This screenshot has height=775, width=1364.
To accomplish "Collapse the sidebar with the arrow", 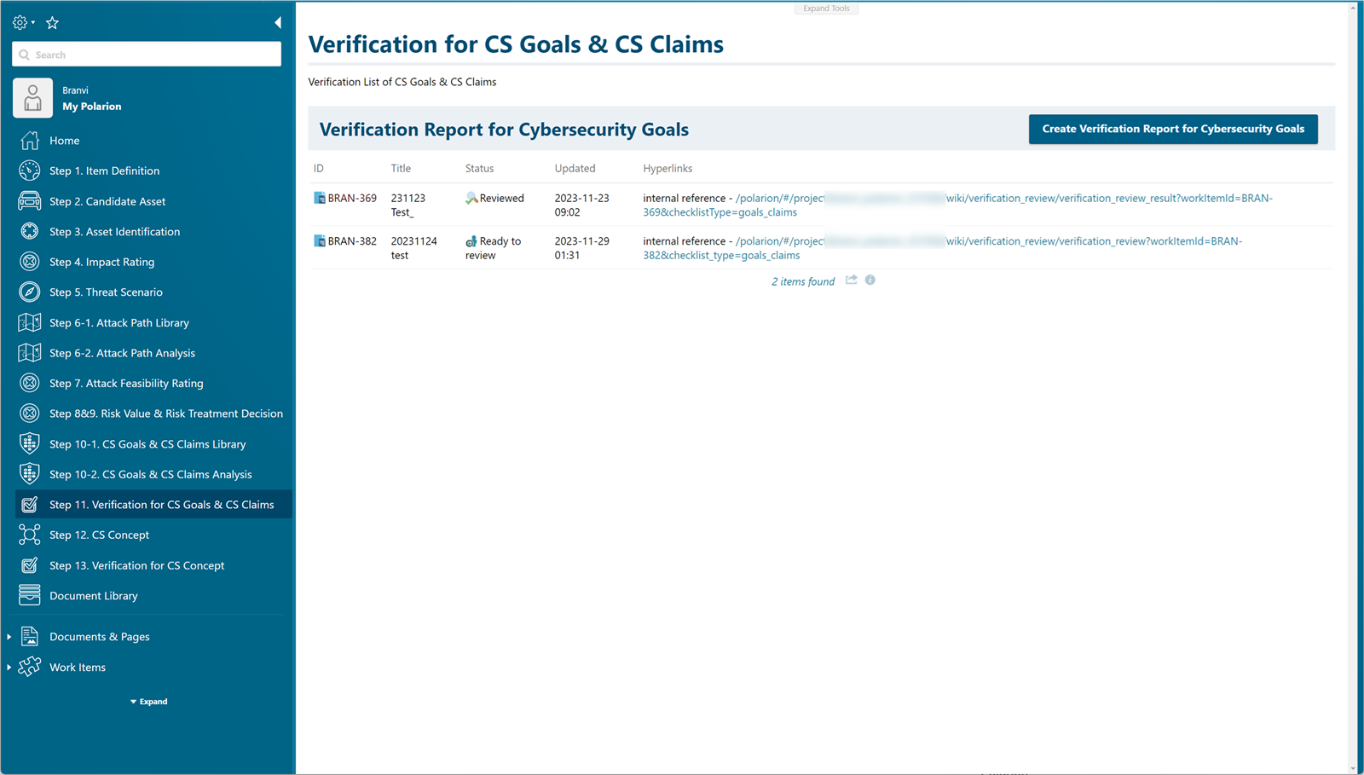I will pos(277,23).
